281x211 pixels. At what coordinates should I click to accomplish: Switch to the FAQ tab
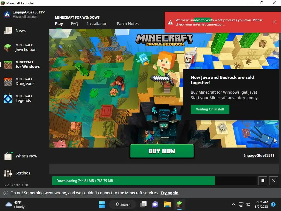pyautogui.click(x=74, y=24)
